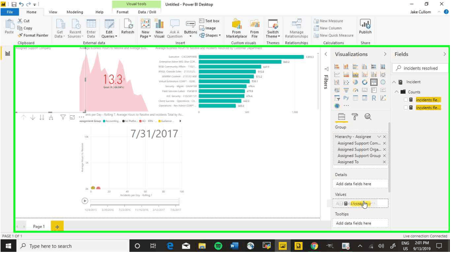The height and width of the screenshot is (253, 451).
Task: Select the Matrix visual
Action: pyautogui.click(x=364, y=98)
